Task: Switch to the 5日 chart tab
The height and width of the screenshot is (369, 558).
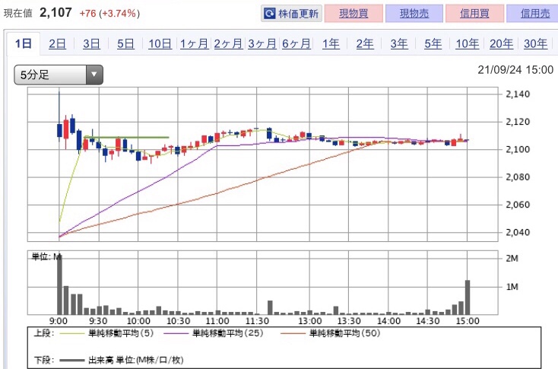Action: pyautogui.click(x=125, y=44)
